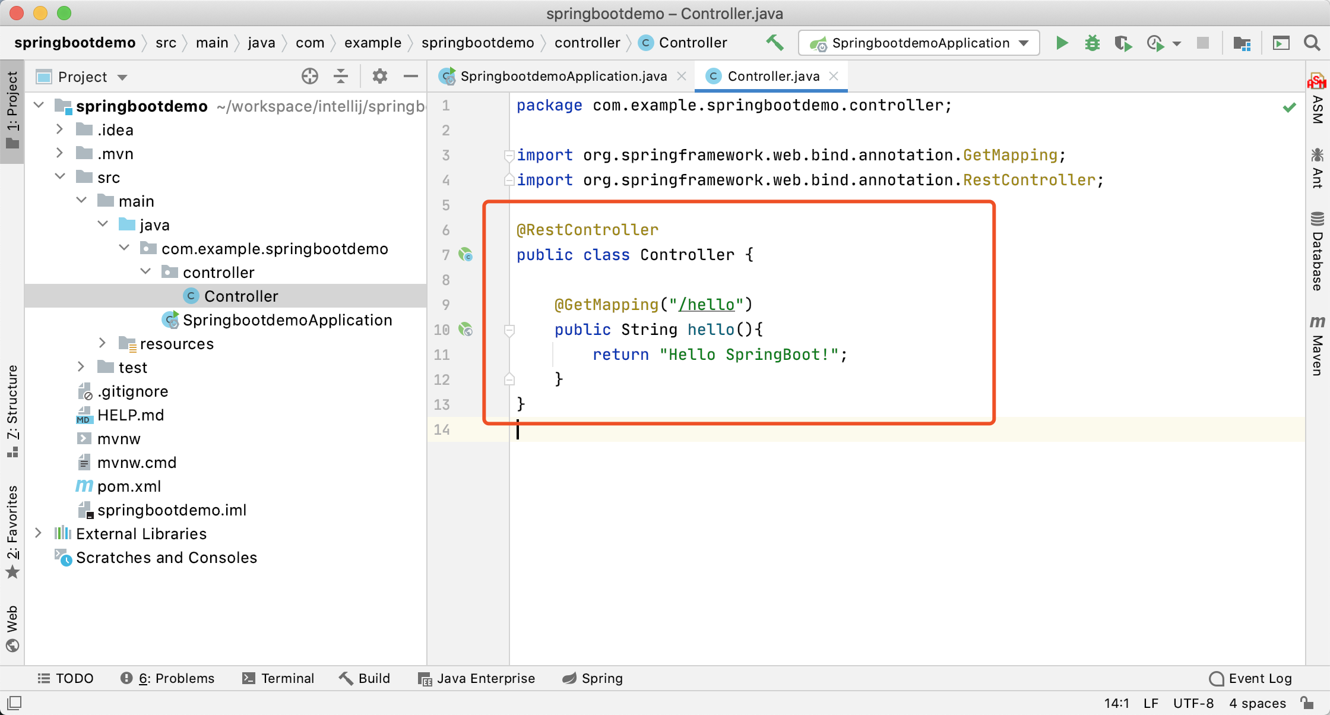The width and height of the screenshot is (1330, 715).
Task: Collapse com.example.springbootdemo package
Action: (125, 248)
